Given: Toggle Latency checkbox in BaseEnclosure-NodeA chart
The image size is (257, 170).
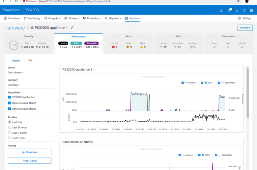Looking at the screenshot, I should (180, 155).
